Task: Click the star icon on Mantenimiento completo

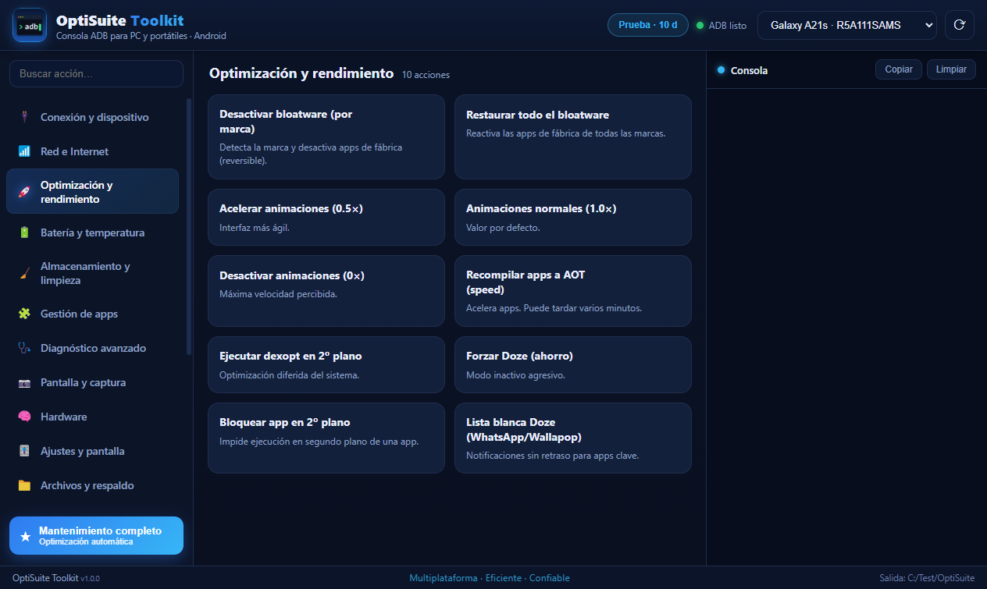Action: [26, 536]
